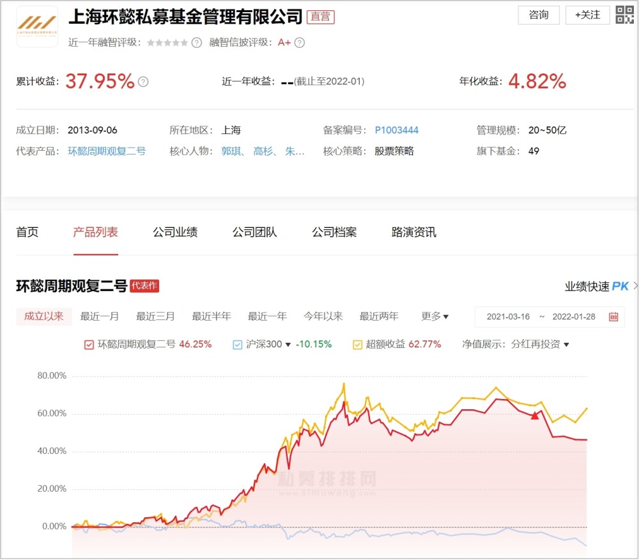
Task: Open the date range calendar icon
Action: pos(613,317)
